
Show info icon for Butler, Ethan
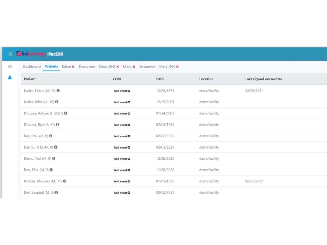(x=58, y=91)
